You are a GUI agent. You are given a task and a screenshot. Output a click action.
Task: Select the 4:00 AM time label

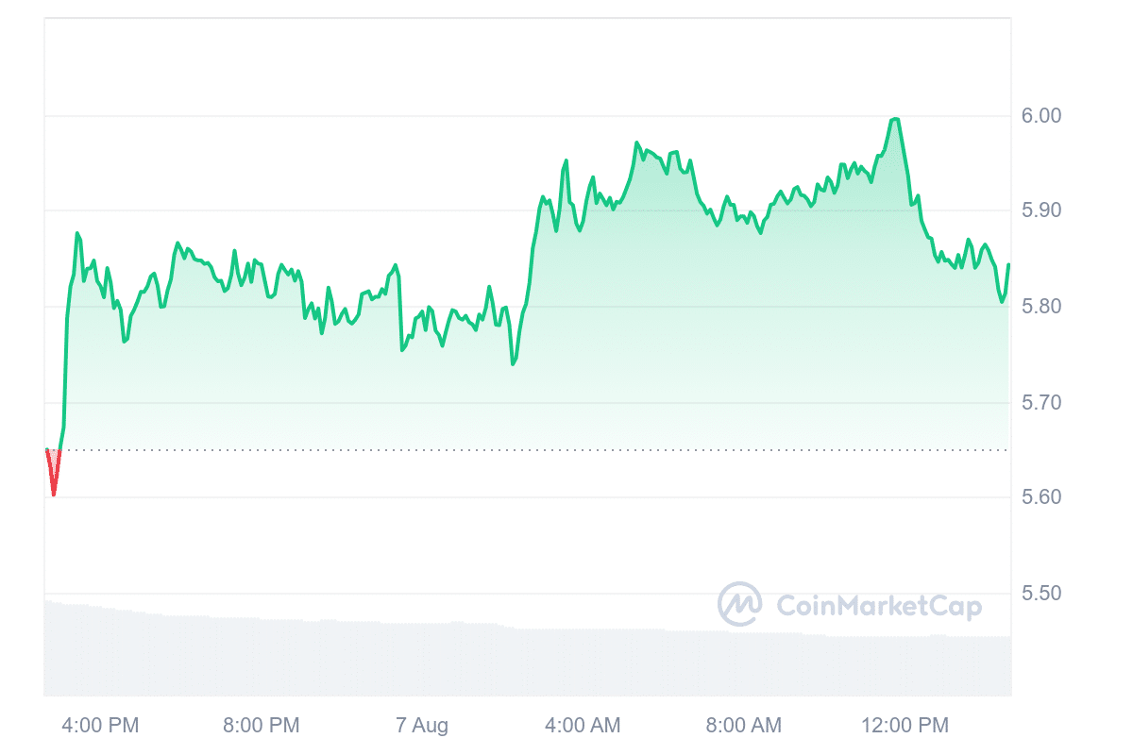[x=583, y=725]
